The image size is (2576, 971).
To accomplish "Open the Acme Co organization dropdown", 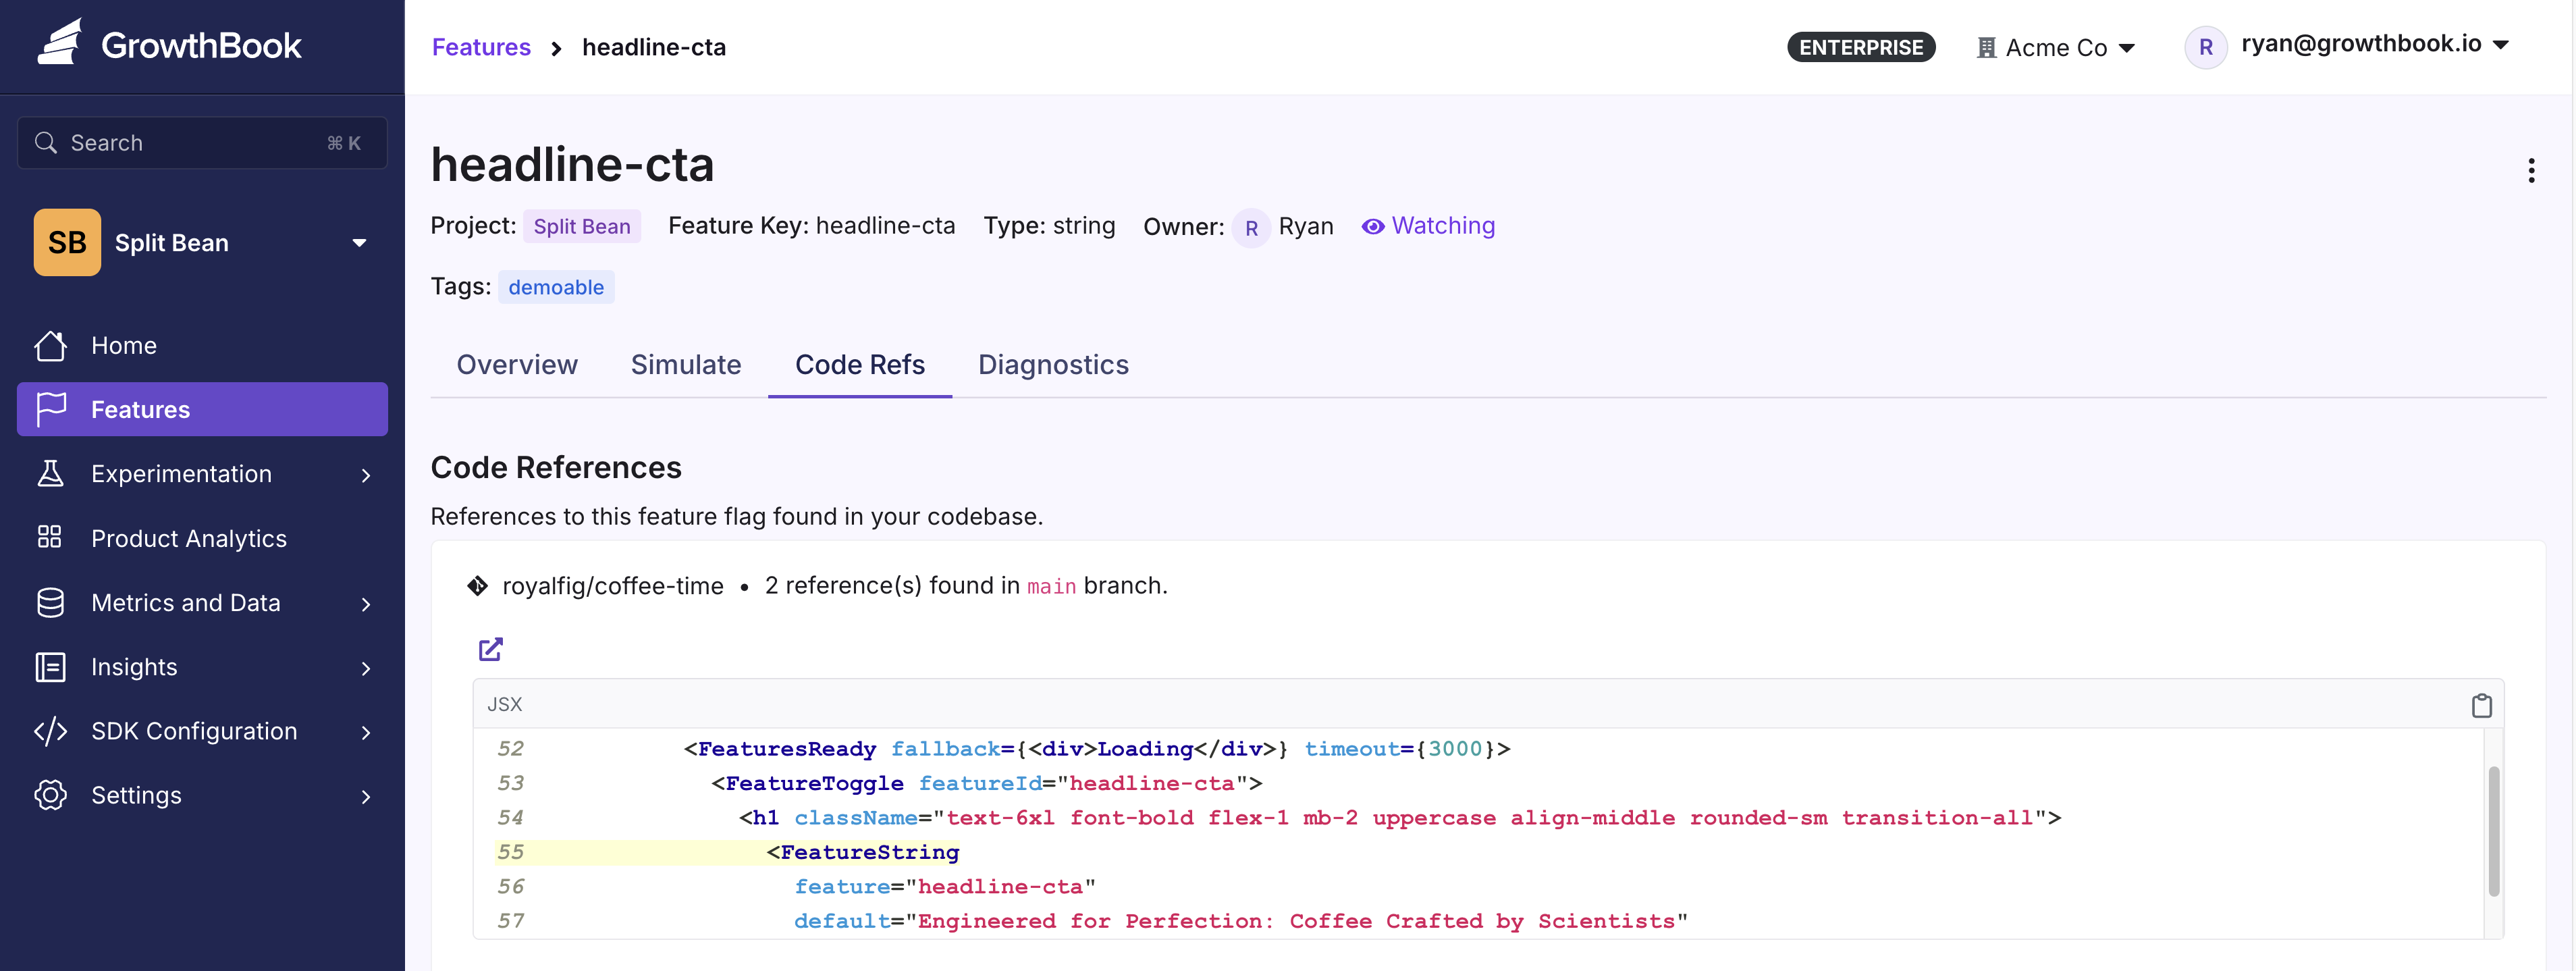I will pyautogui.click(x=2053, y=46).
